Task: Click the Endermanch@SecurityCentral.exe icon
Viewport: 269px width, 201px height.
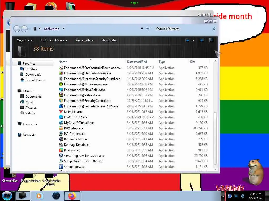Action: 61,100
